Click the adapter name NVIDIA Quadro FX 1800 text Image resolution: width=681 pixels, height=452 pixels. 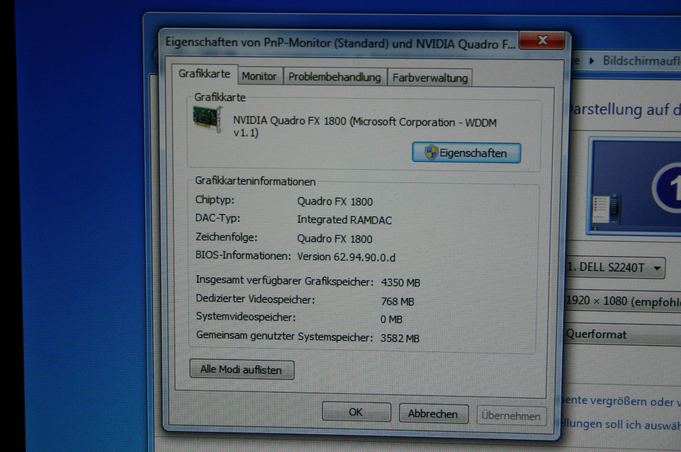(x=365, y=127)
